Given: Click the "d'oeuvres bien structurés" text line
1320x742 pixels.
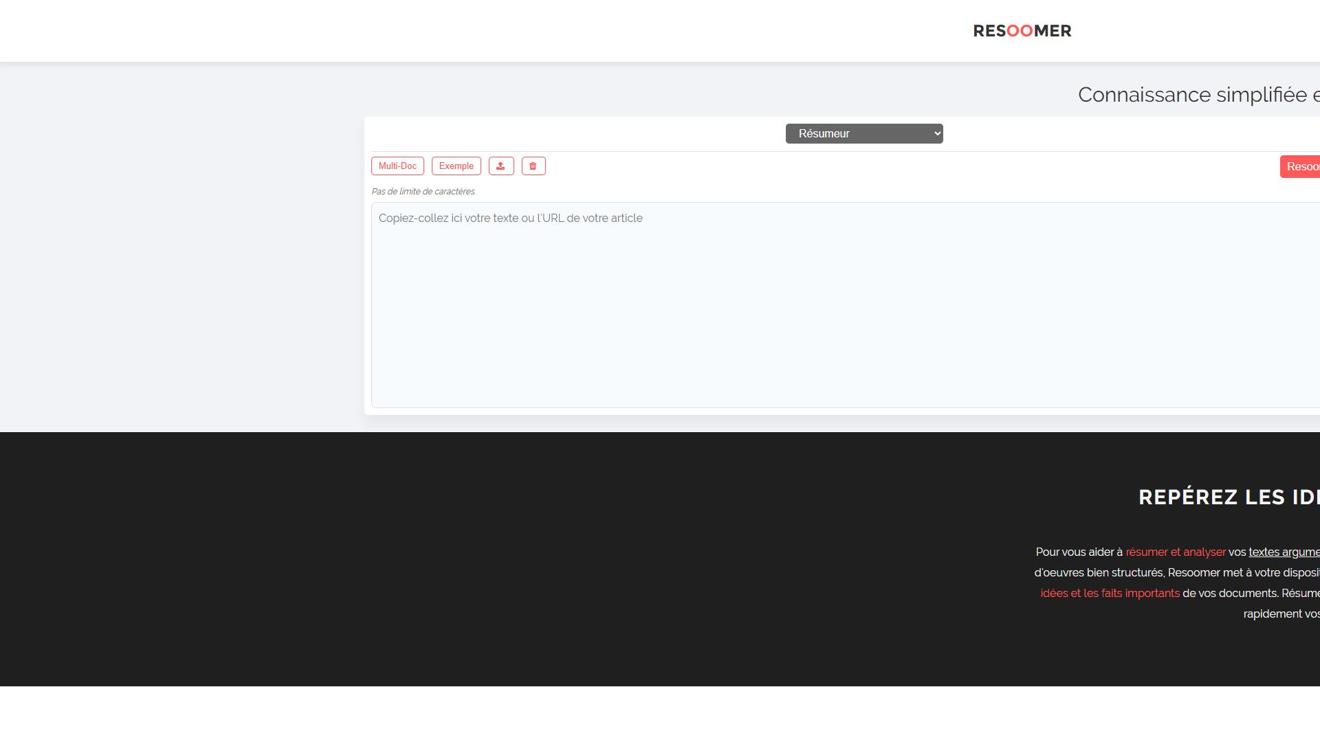Looking at the screenshot, I should (1099, 573).
